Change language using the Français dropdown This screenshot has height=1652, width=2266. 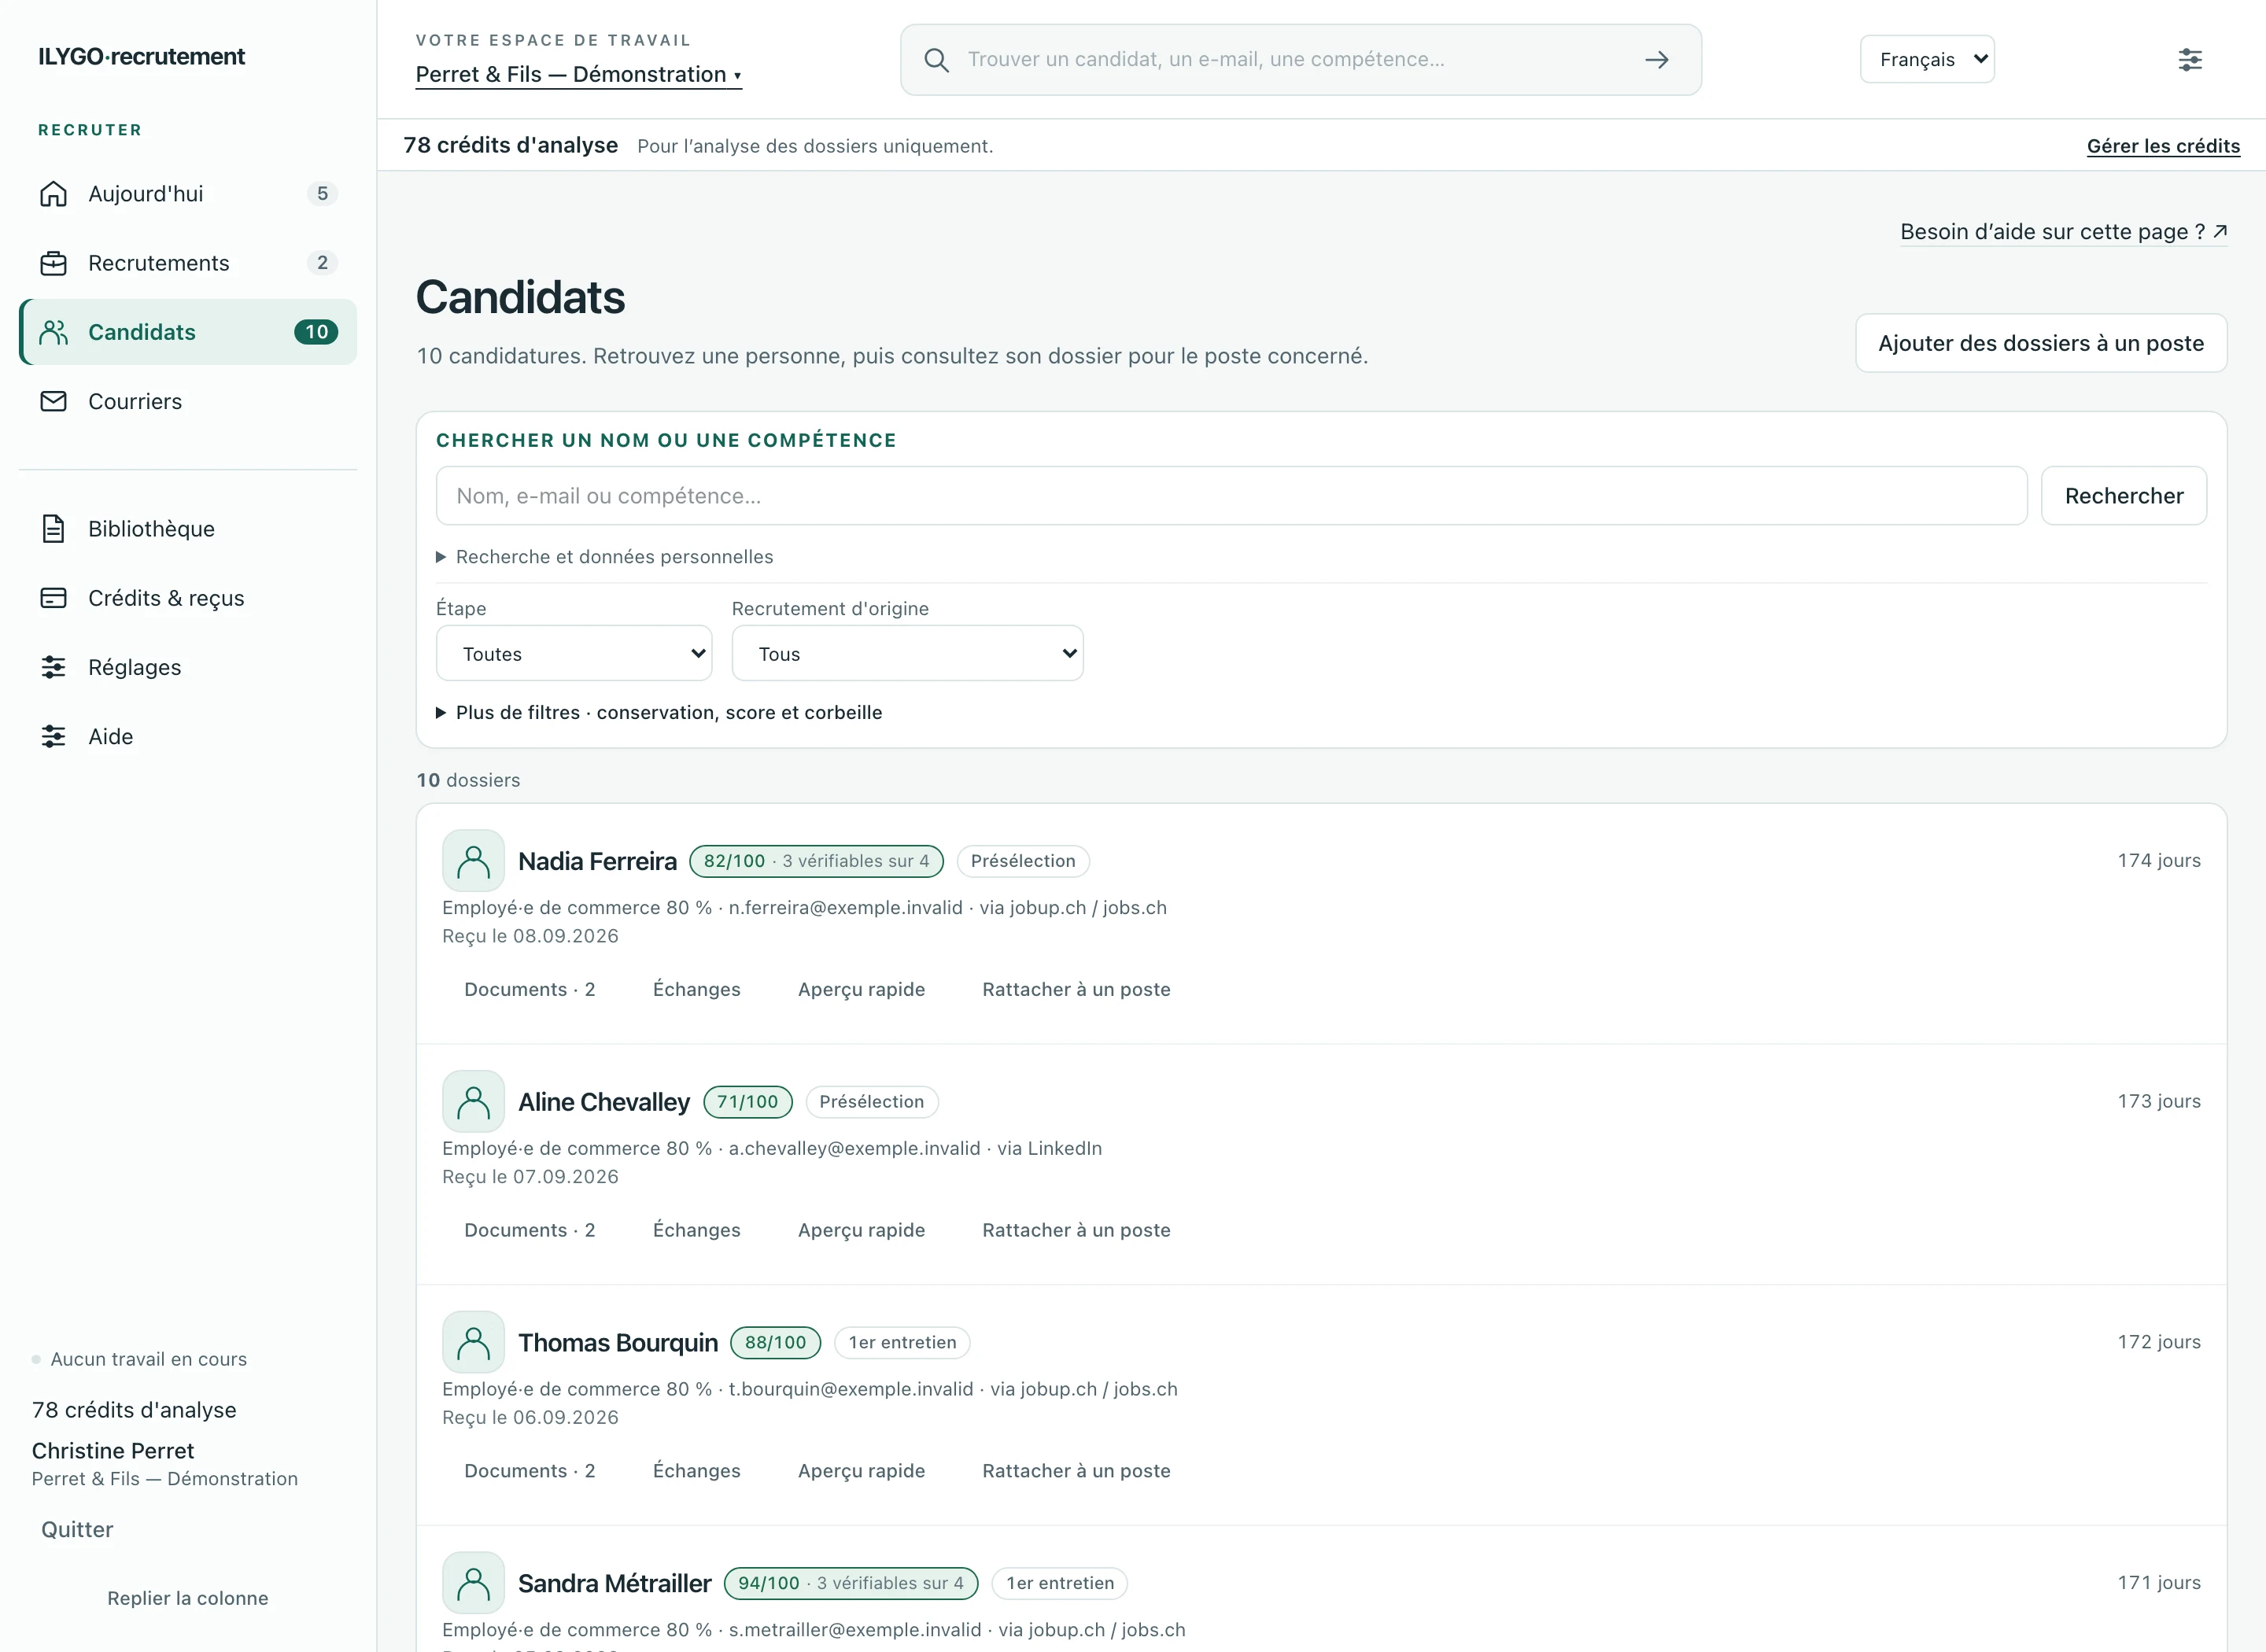[x=1927, y=60]
